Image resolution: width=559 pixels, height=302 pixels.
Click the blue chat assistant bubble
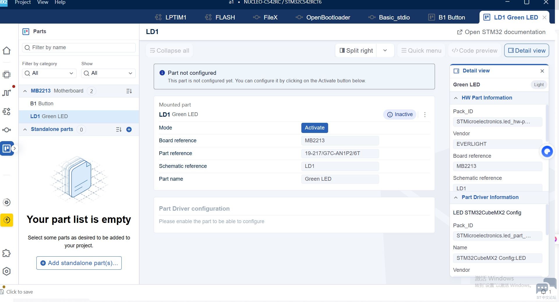(x=547, y=151)
